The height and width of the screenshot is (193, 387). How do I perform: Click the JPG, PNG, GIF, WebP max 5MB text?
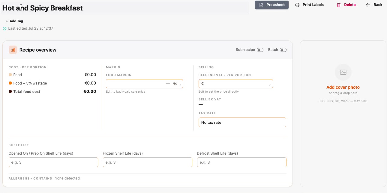(x=343, y=101)
